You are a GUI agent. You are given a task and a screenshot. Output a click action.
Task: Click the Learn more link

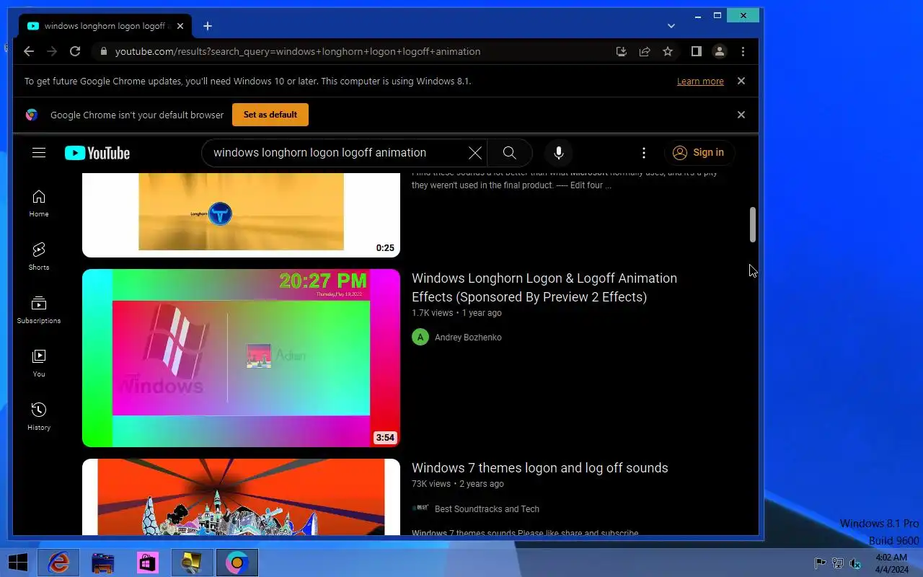700,82
